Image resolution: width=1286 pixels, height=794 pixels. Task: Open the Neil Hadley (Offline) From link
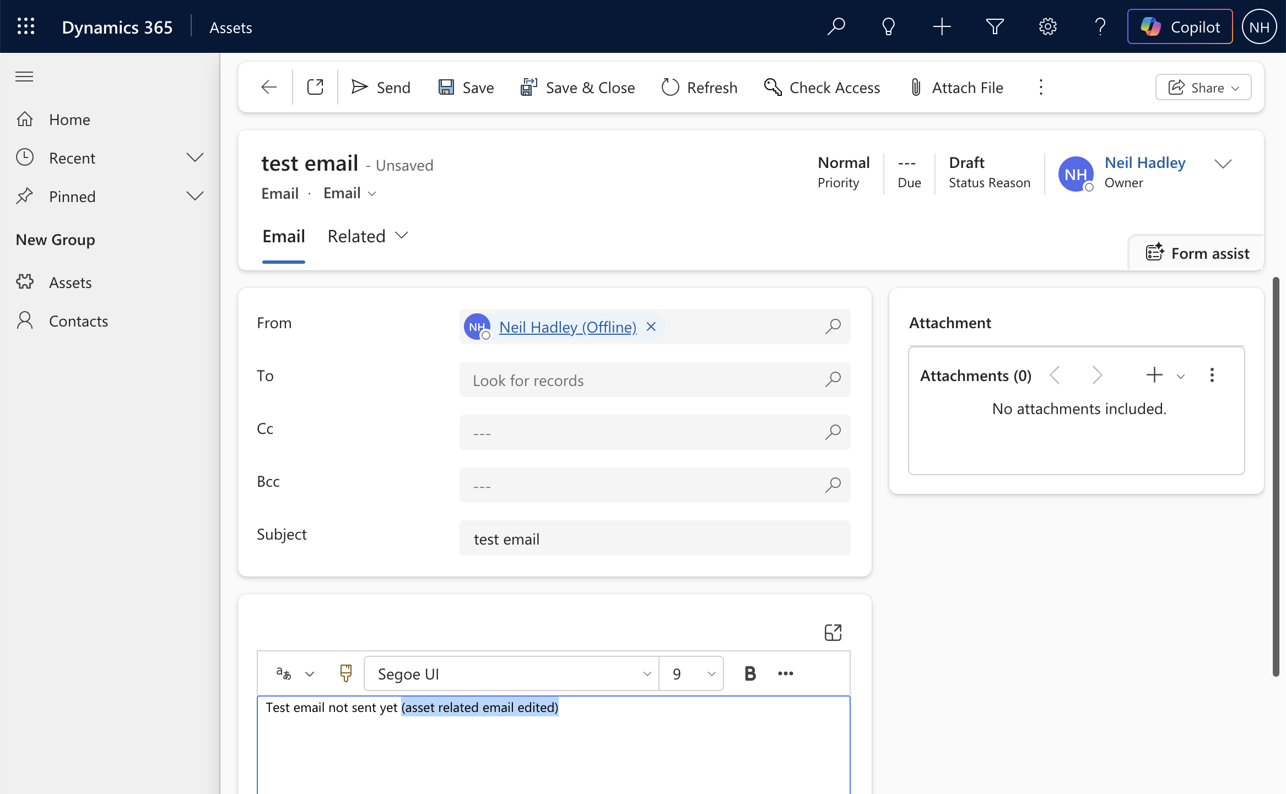[568, 327]
